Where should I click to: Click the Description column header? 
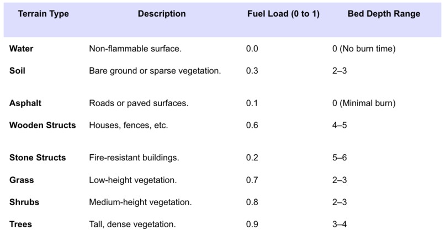(x=162, y=14)
